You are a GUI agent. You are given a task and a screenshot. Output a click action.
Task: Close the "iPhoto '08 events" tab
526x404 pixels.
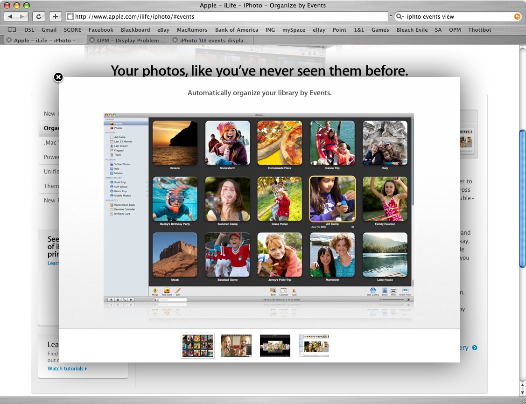point(175,40)
